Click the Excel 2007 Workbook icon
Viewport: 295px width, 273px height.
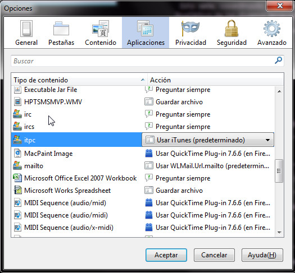(17, 178)
